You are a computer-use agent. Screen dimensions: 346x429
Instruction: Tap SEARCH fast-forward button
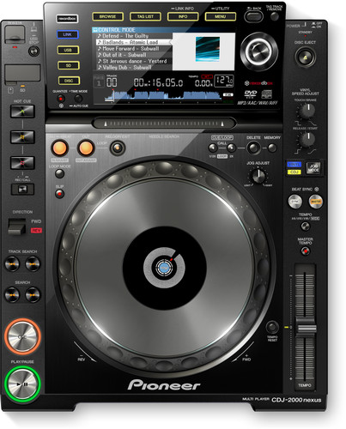33,294
